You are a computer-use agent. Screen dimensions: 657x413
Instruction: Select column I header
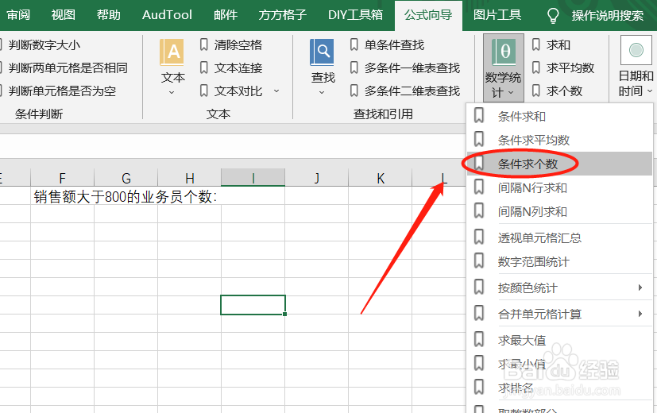coord(253,178)
